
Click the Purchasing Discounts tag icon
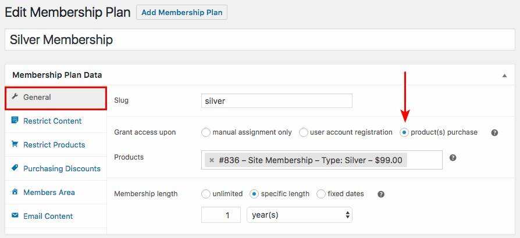click(x=15, y=168)
